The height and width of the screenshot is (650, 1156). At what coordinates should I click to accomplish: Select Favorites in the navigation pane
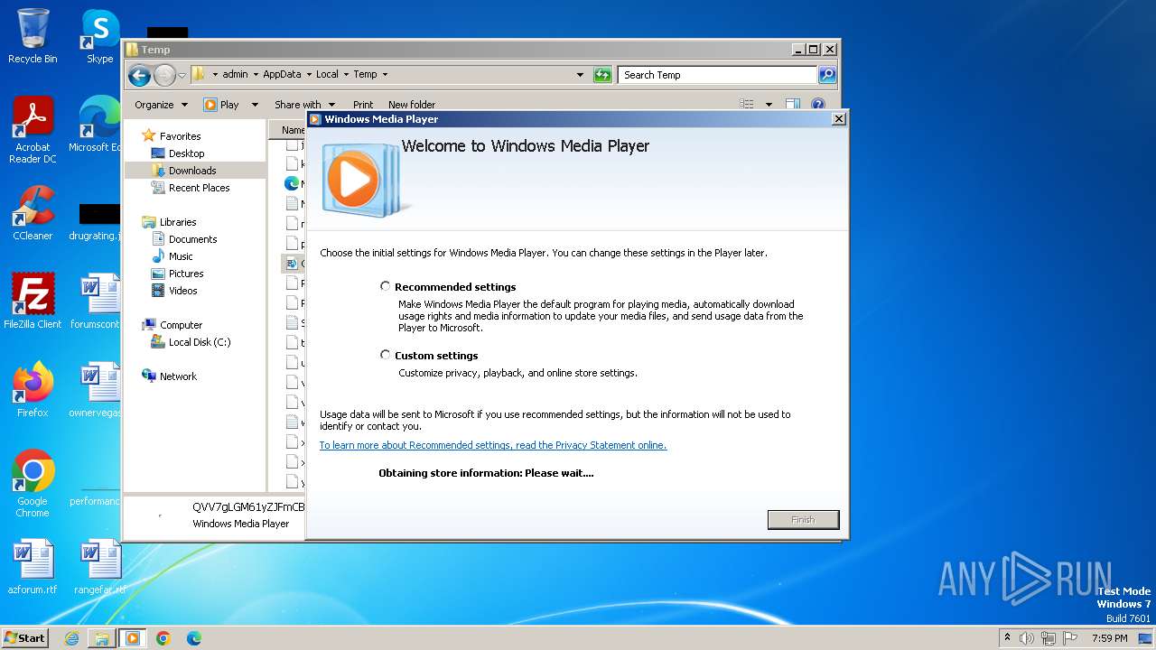[x=180, y=136]
